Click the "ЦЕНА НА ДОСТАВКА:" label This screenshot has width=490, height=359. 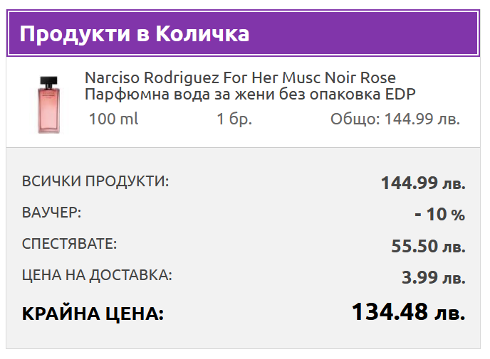[97, 275]
